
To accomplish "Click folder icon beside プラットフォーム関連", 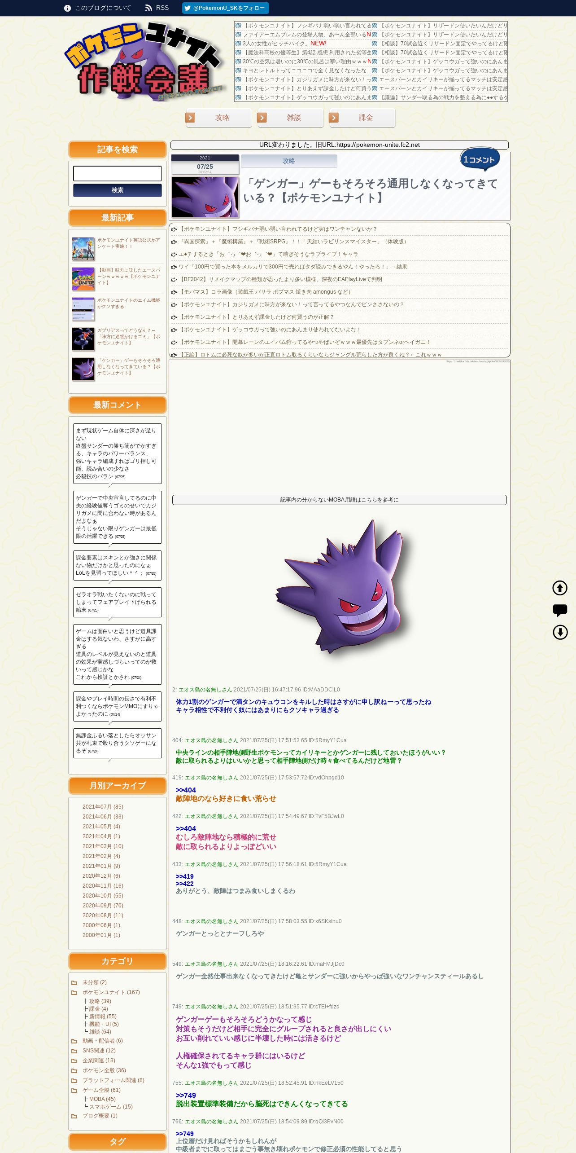I will pos(74,1081).
